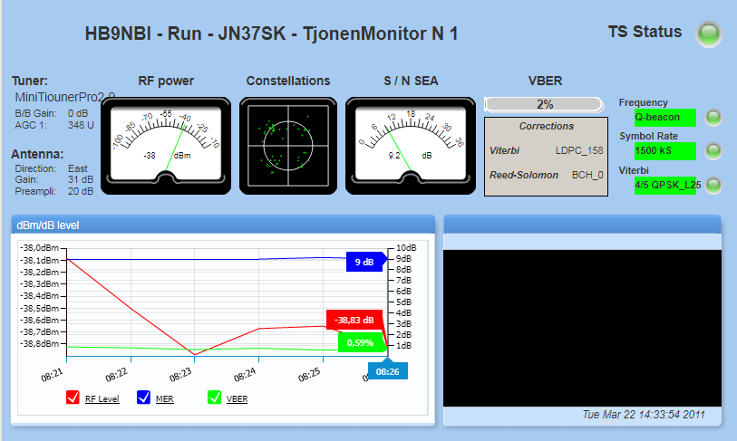Screen dimensions: 737x441
Task: Click the 1500 kS symbol rate field
Action: (664, 150)
